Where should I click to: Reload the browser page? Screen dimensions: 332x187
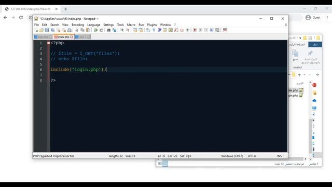pos(21,17)
